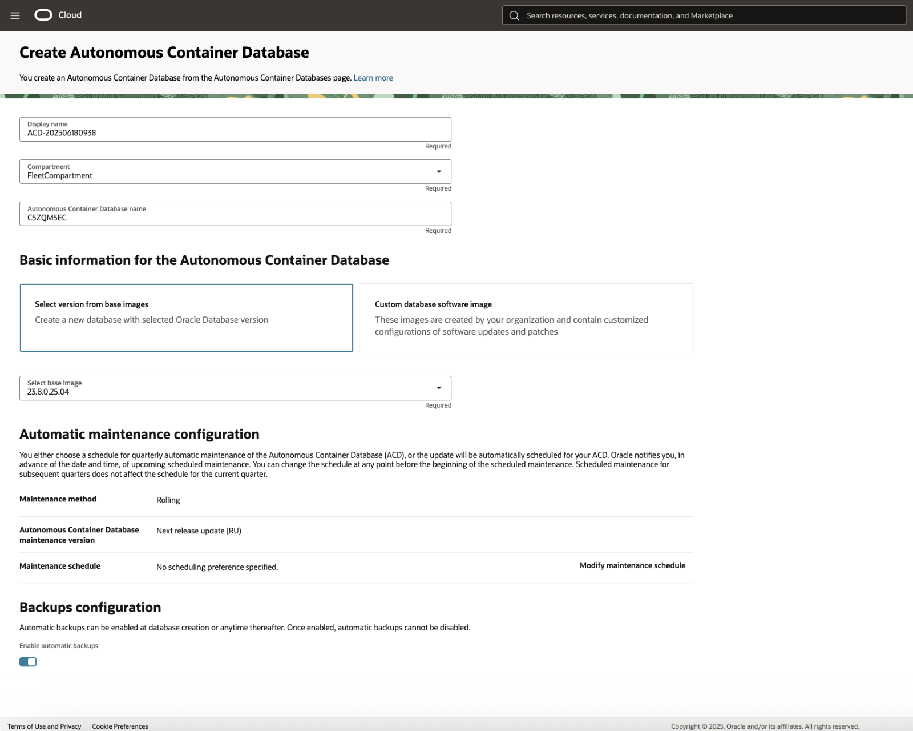913x731 pixels.
Task: Open the hamburger navigation menu
Action: tap(15, 15)
